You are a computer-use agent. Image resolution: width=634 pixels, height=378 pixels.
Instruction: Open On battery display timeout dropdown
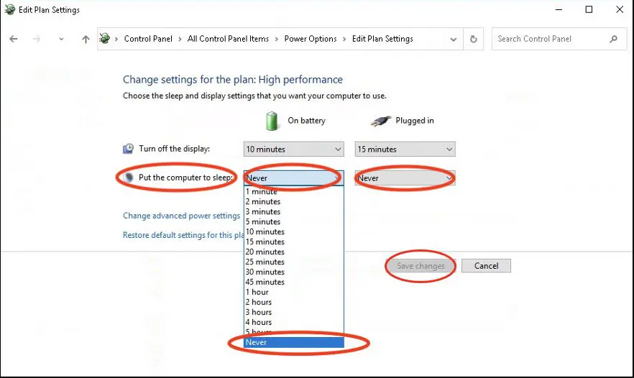coord(293,149)
